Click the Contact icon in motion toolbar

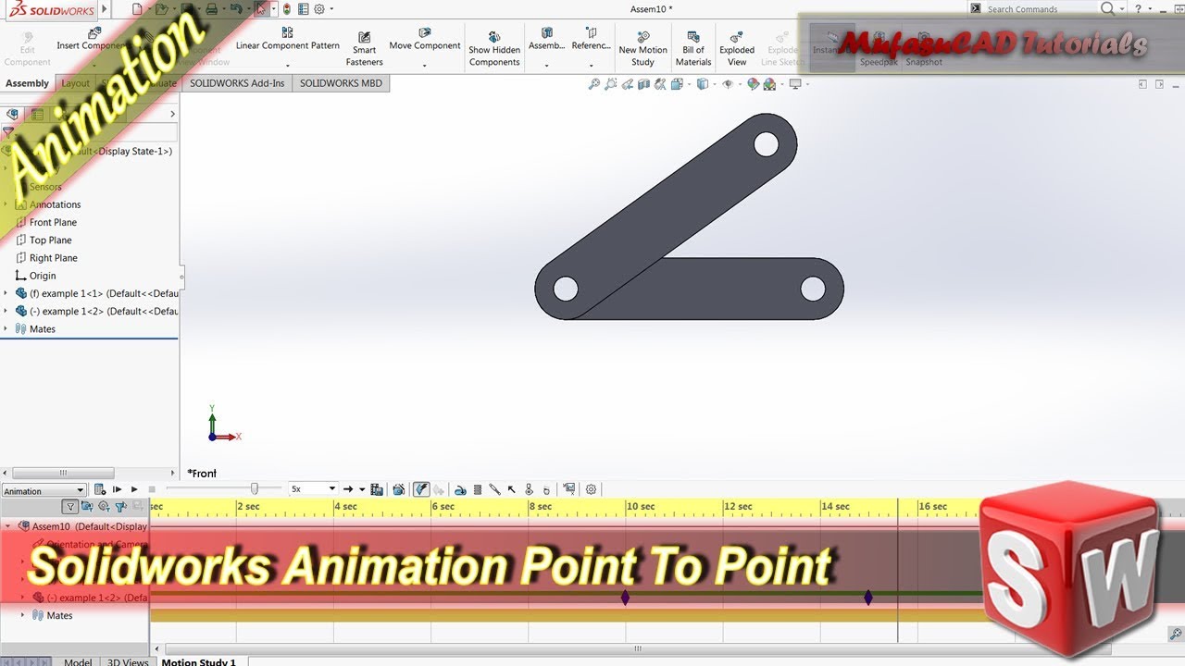tap(529, 489)
